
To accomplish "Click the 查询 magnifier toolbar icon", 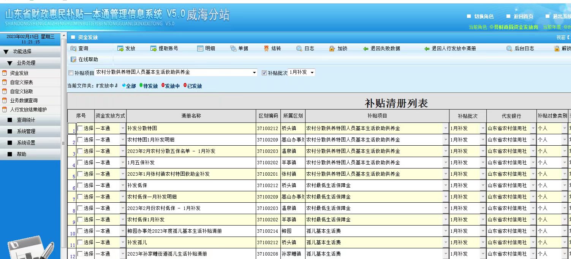I will click(x=74, y=49).
